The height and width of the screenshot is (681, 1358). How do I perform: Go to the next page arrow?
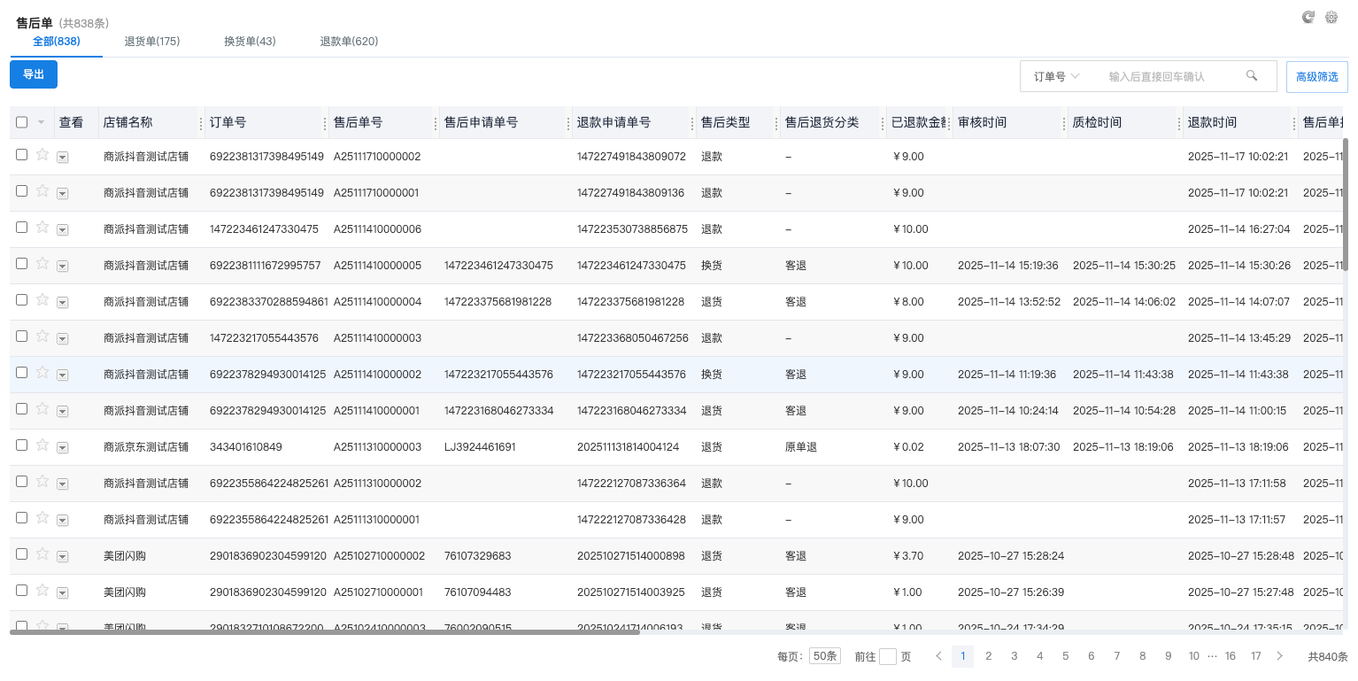(x=1279, y=656)
